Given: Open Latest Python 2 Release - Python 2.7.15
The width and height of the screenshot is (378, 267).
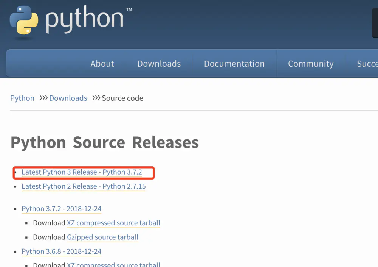Looking at the screenshot, I should click(x=83, y=186).
